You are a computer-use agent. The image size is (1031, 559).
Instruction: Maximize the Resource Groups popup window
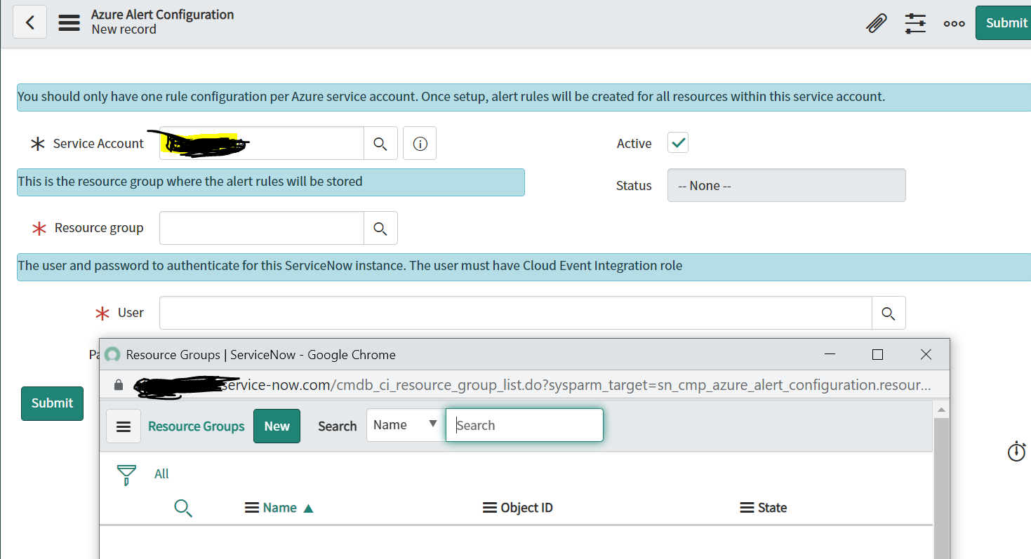tap(877, 355)
